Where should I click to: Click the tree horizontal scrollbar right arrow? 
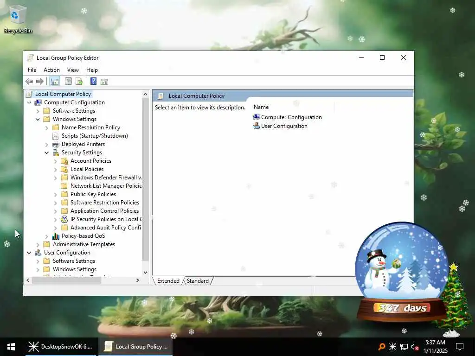137,280
